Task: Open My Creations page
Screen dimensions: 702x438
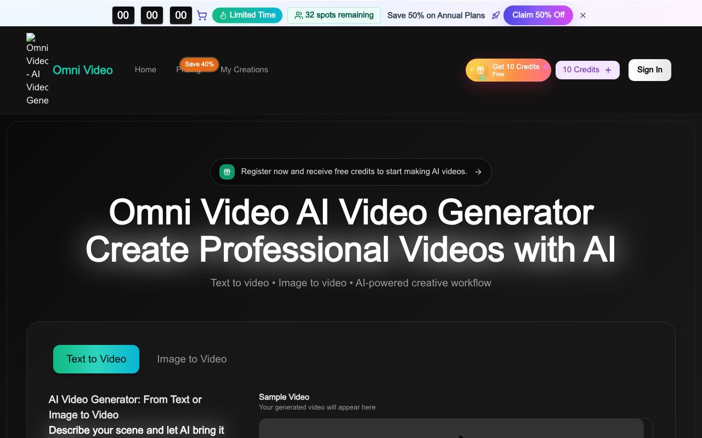Action: tap(244, 70)
